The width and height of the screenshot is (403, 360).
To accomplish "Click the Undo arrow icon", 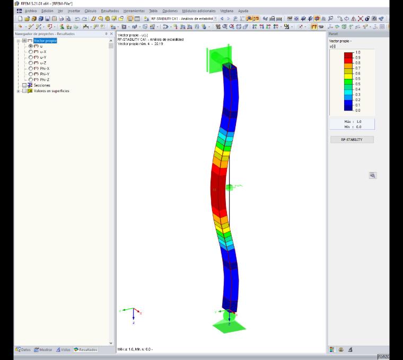I will click(77, 19).
